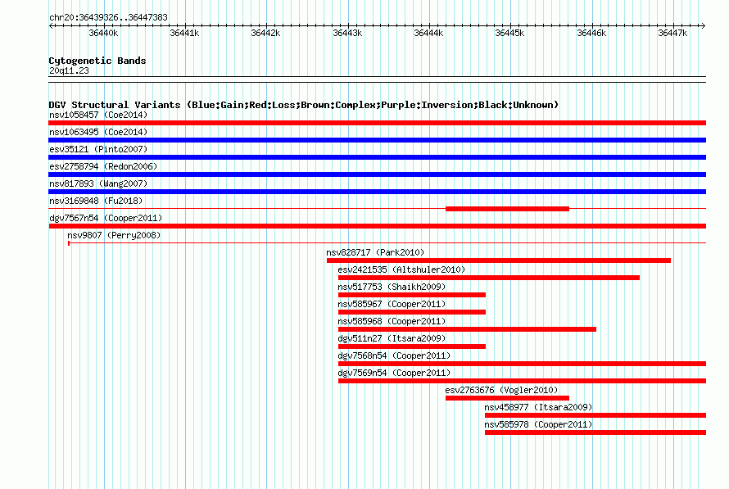Screen dimensions: 729x489
Task: Click the chr20:36439326..36447383 coordinate text
Action: [x=108, y=17]
